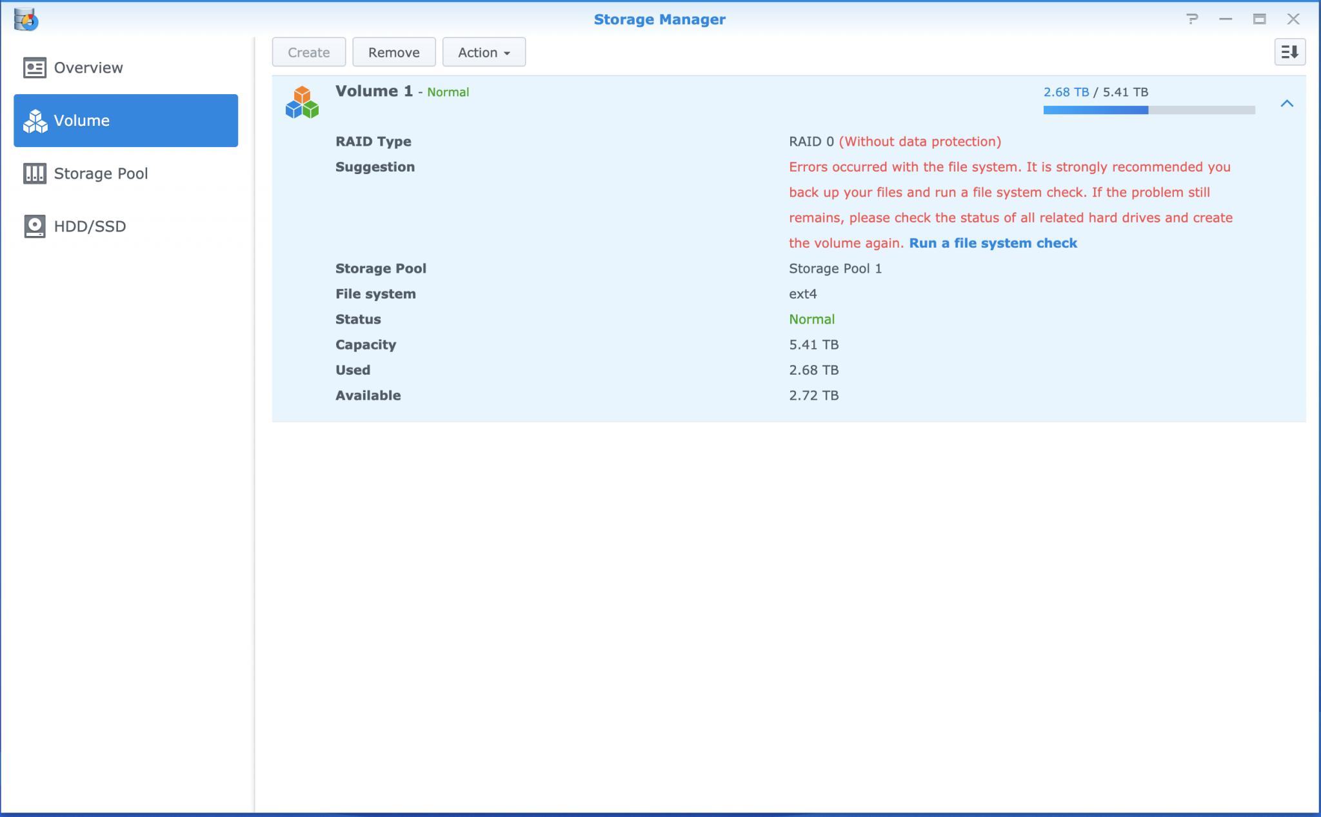The width and height of the screenshot is (1321, 817).
Task: Open the Action dropdown menu
Action: (484, 52)
